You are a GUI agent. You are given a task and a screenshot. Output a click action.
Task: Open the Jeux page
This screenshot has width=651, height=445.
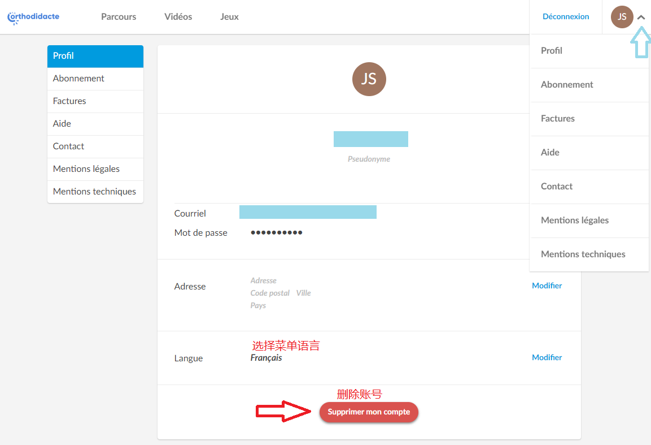pos(229,16)
